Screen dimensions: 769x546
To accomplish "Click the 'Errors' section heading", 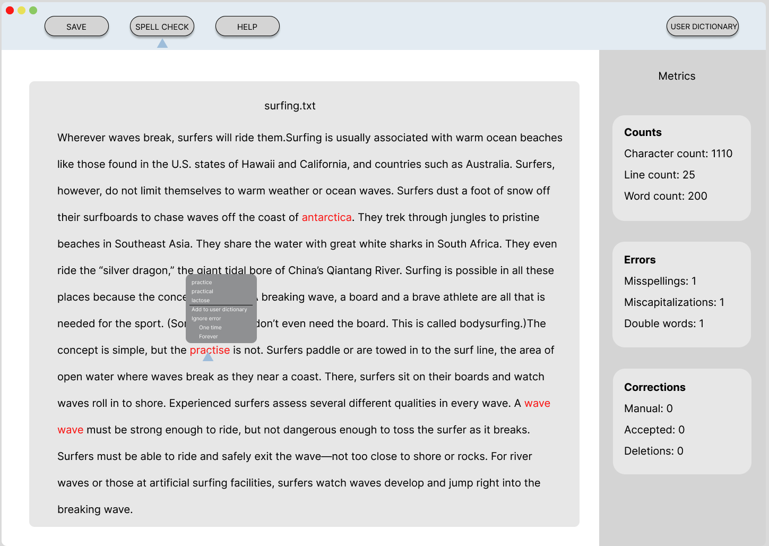I will (640, 260).
